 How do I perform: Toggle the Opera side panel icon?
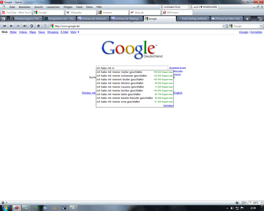pyautogui.click(x=3, y=19)
